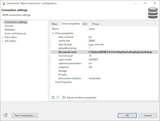Click the document root path value
This screenshot has width=160, height=121.
coord(120,52)
